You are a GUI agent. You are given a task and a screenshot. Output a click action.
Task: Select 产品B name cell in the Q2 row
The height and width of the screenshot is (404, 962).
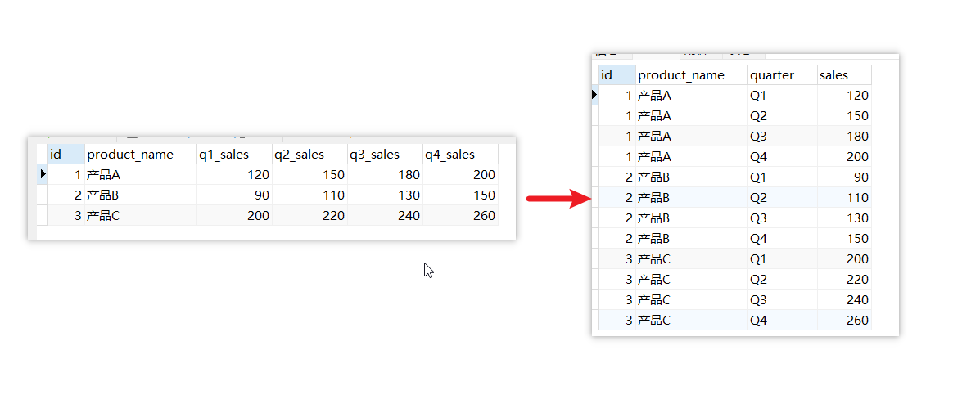692,197
